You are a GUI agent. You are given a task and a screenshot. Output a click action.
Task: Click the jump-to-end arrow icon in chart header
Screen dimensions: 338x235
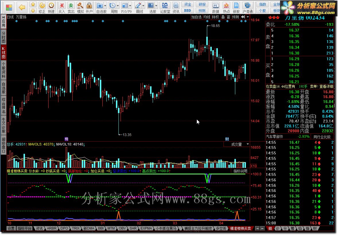(x=243, y=17)
